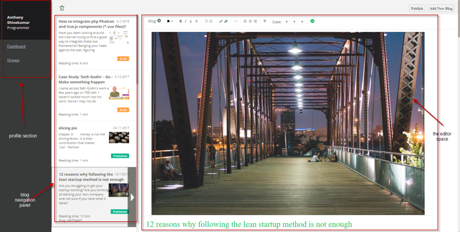Insert a horizontal rule line

235,21
